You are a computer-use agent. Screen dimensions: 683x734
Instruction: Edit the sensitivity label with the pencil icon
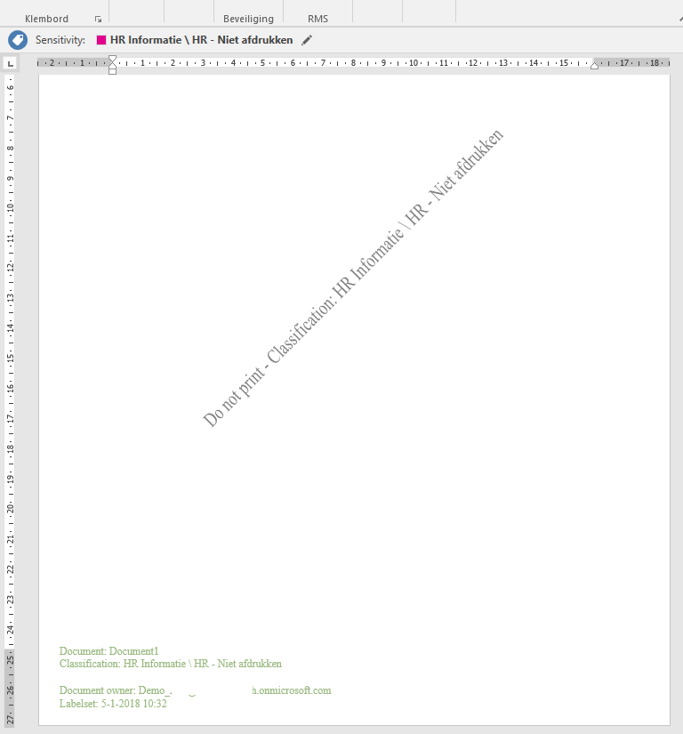(307, 40)
